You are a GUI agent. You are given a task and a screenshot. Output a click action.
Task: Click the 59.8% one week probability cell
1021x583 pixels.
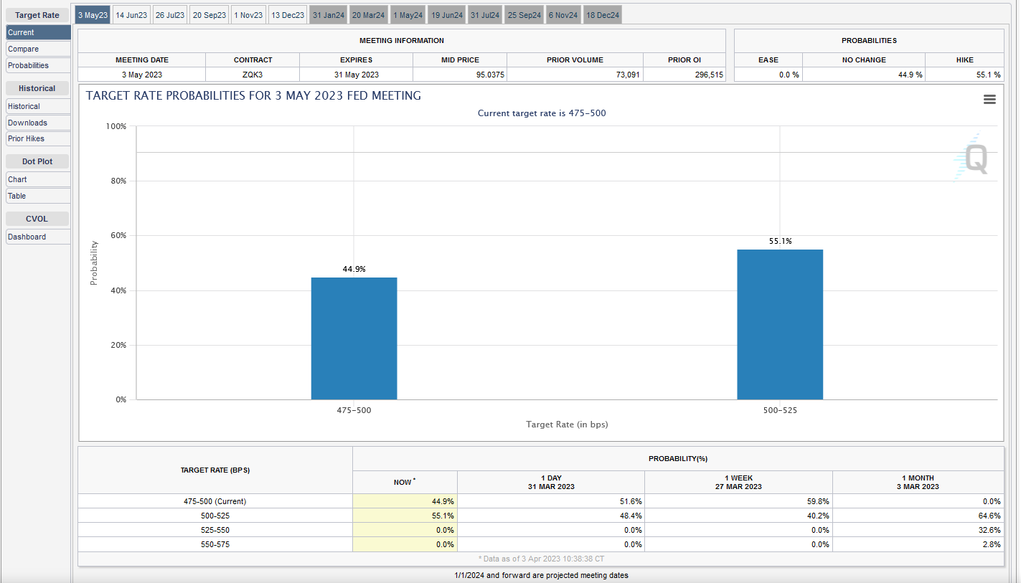(x=739, y=501)
